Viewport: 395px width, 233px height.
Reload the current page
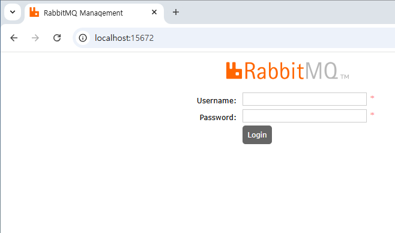(57, 38)
